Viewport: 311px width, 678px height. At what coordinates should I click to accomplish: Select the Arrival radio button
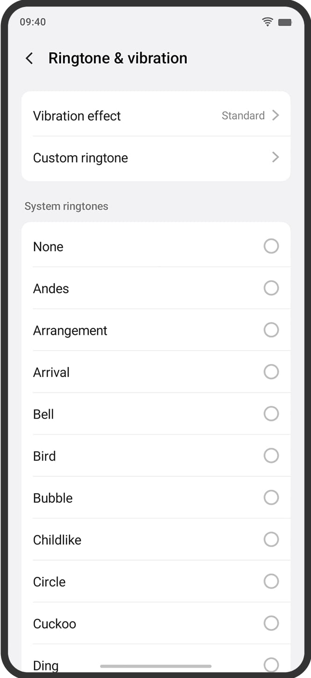(271, 372)
